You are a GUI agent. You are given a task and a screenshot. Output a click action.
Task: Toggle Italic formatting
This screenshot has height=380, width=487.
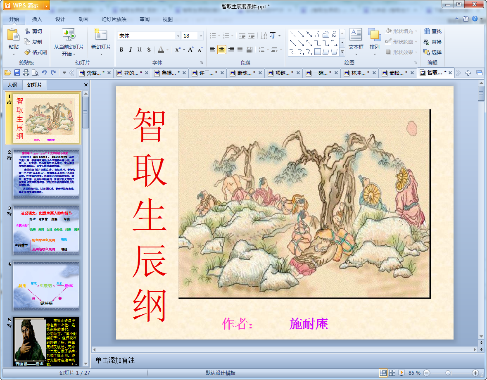pyautogui.click(x=131, y=50)
